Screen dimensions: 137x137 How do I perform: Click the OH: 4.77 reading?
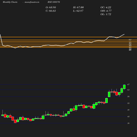tap(106, 11)
